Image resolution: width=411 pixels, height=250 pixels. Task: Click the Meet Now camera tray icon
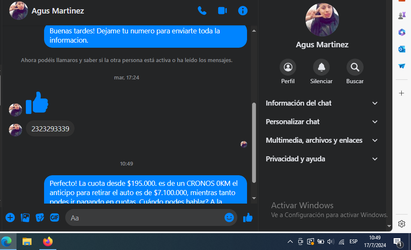(300, 242)
